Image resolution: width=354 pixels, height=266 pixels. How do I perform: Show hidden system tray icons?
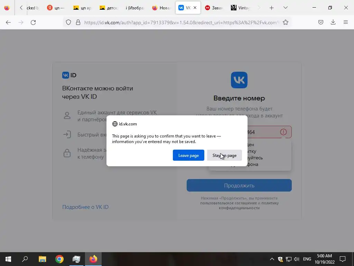click(x=272, y=259)
